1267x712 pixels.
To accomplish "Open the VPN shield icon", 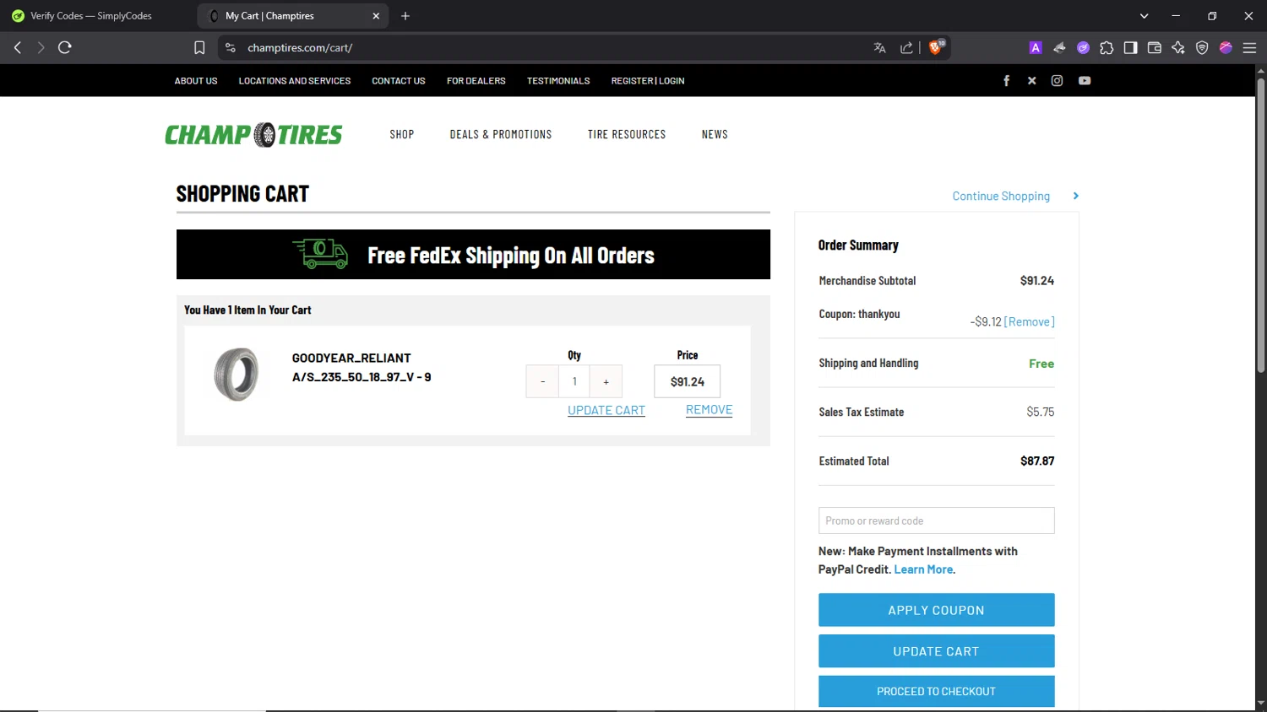I will 1202,48.
